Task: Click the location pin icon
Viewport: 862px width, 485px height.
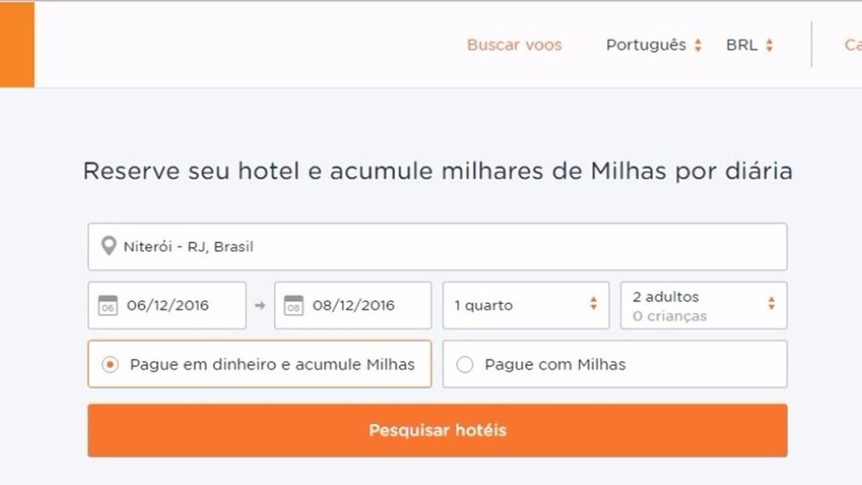Action: [x=108, y=246]
